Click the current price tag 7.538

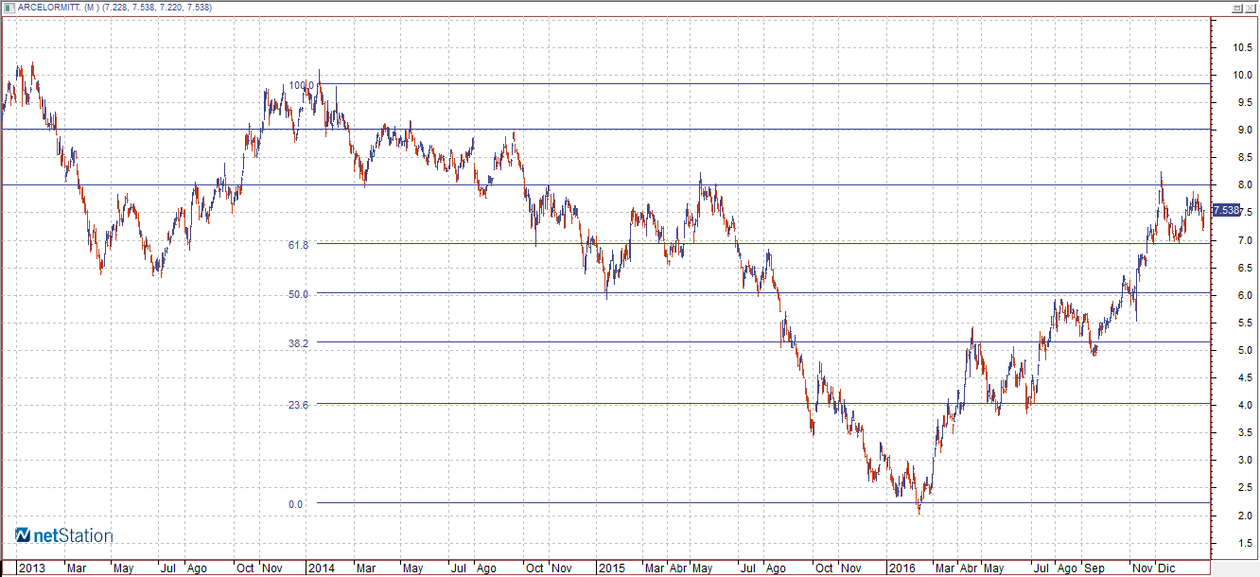(1226, 211)
